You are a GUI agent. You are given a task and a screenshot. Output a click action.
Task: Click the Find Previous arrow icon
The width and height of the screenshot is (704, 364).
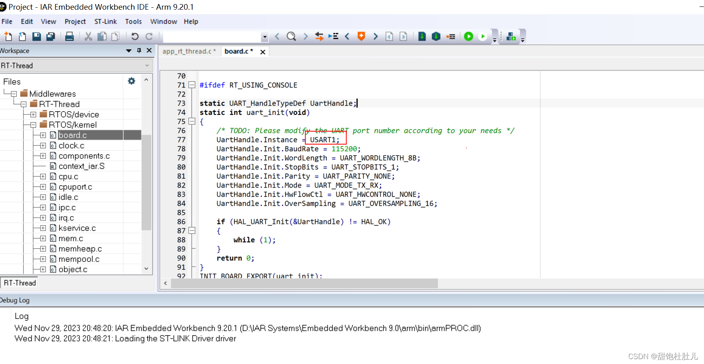(x=277, y=36)
